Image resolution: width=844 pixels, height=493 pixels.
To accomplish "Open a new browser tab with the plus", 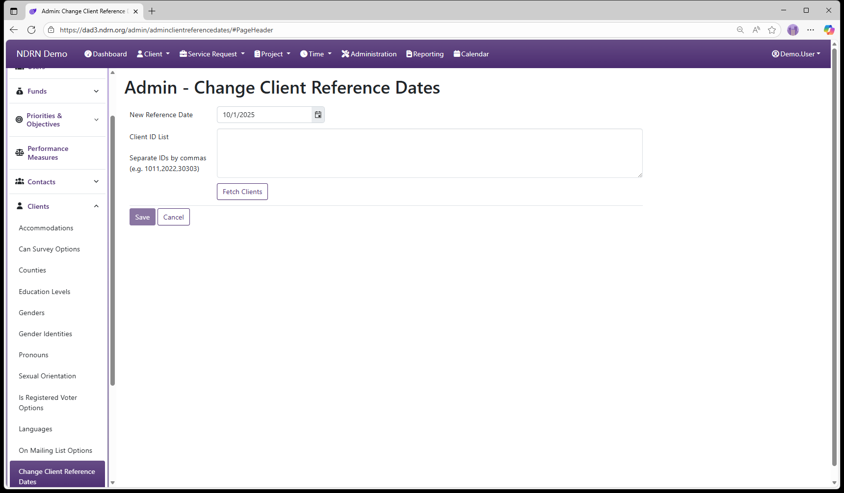I will pos(152,11).
